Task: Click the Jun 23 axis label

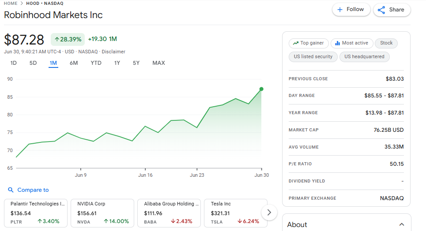Action: click(197, 175)
